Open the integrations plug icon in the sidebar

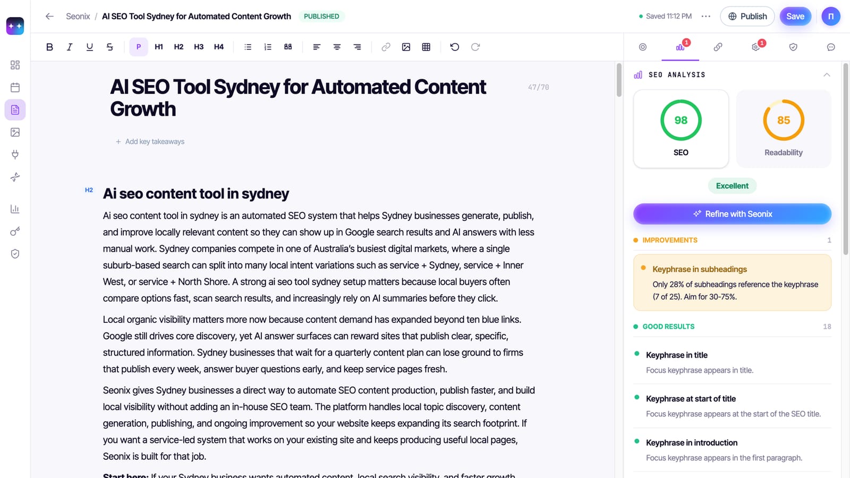tap(15, 155)
